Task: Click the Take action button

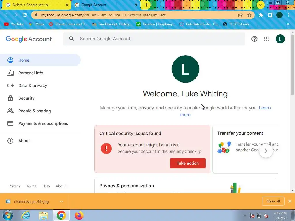Action: [x=188, y=163]
